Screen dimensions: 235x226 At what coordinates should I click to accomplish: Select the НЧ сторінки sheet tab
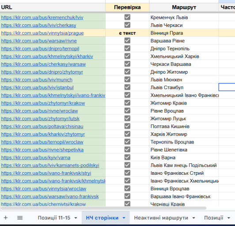tap(102, 218)
